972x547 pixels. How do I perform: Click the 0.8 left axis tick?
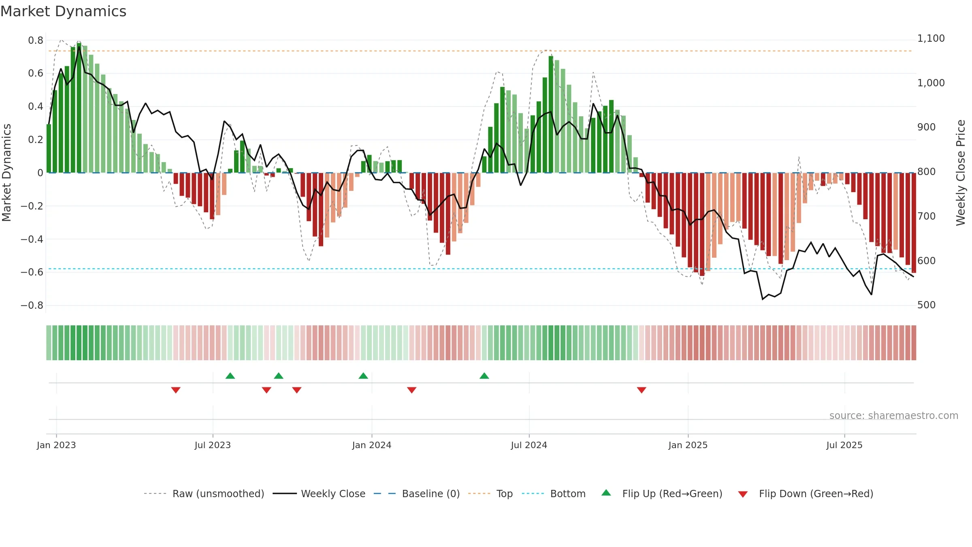tap(36, 40)
